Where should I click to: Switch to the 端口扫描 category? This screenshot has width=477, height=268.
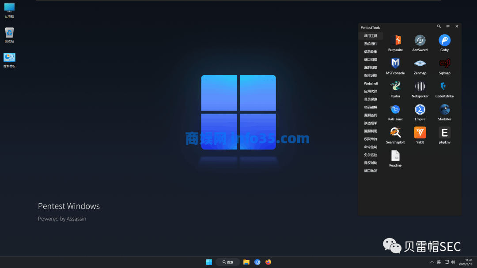(370, 60)
